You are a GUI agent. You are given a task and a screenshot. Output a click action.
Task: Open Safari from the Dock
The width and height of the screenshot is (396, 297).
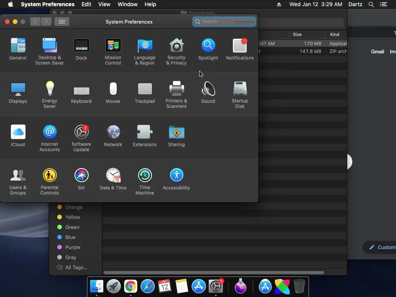[x=147, y=287]
